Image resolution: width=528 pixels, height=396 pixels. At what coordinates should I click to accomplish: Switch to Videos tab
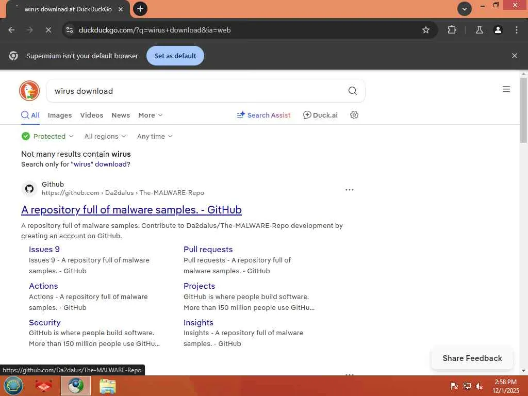tap(92, 115)
